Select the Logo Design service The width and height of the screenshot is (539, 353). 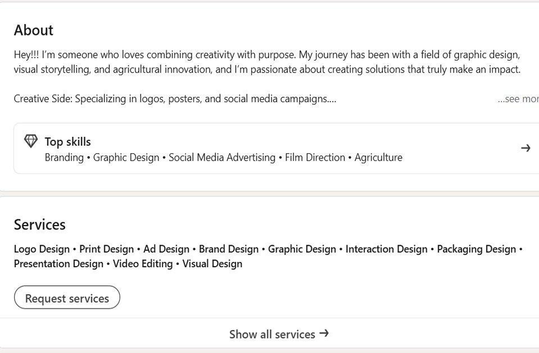[x=42, y=249]
